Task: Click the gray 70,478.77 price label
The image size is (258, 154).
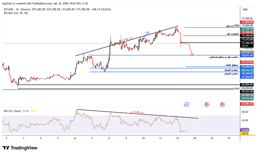Action: tap(247, 52)
